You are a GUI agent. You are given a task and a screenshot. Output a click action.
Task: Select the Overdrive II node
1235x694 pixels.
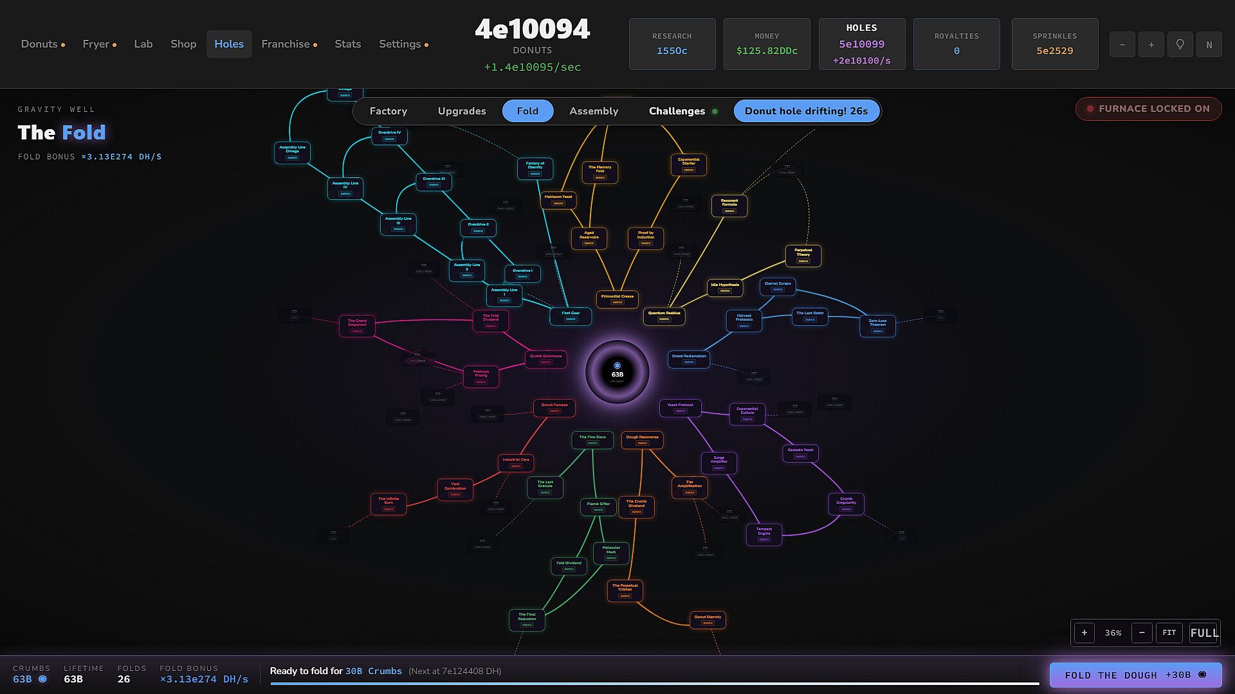[478, 227]
